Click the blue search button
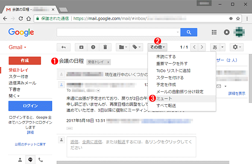Image resolution: width=252 pixels, height=164 pixels. pyautogui.click(x=189, y=32)
